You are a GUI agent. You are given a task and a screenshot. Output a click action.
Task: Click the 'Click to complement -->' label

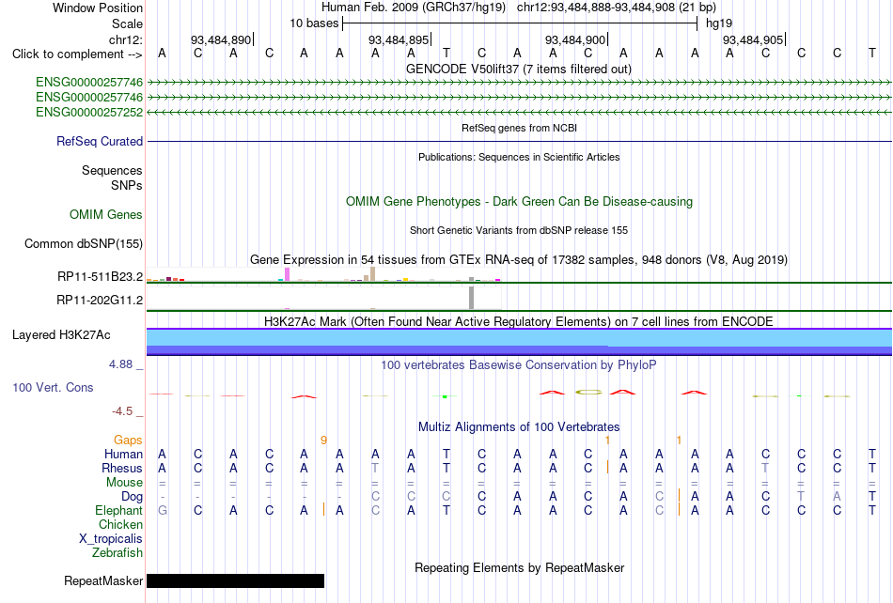pyautogui.click(x=77, y=54)
